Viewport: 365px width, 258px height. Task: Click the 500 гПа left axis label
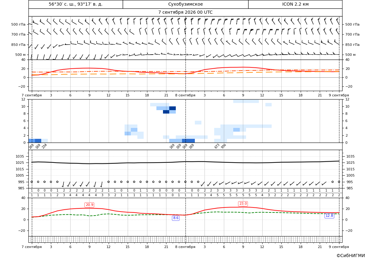[18, 24]
